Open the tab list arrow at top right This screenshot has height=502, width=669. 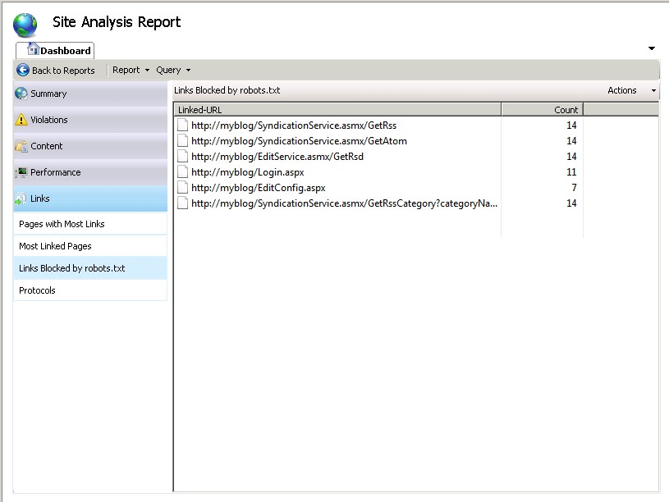(x=652, y=48)
